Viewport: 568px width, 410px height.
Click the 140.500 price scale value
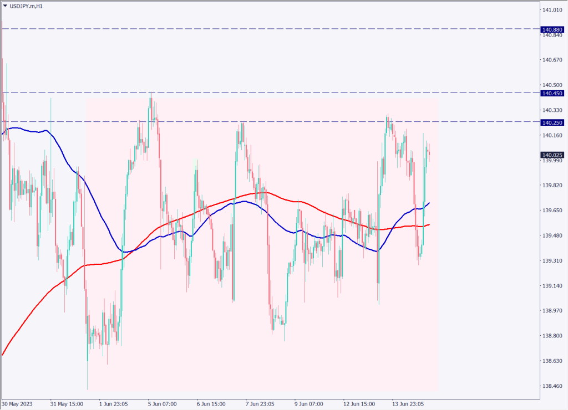coord(552,85)
